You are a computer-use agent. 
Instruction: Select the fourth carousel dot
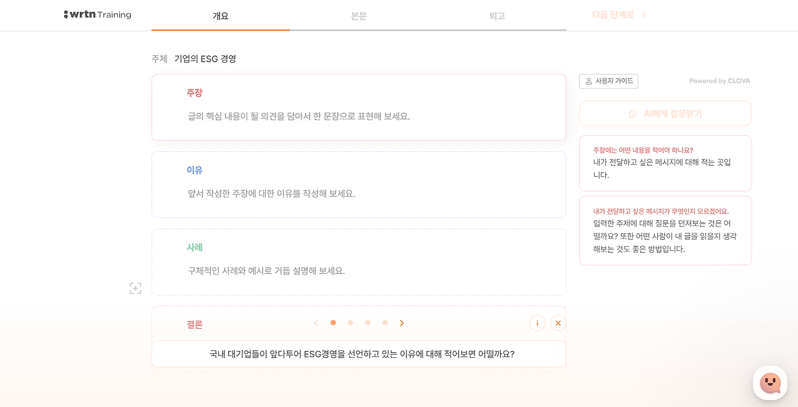pyautogui.click(x=385, y=323)
